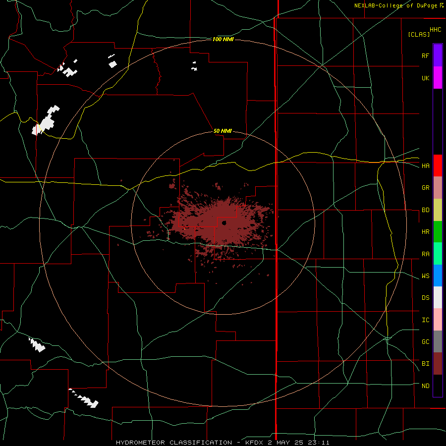This screenshot has height=446, width=446.
Task: Click the RA light green legend swatch
Action: coord(438,254)
